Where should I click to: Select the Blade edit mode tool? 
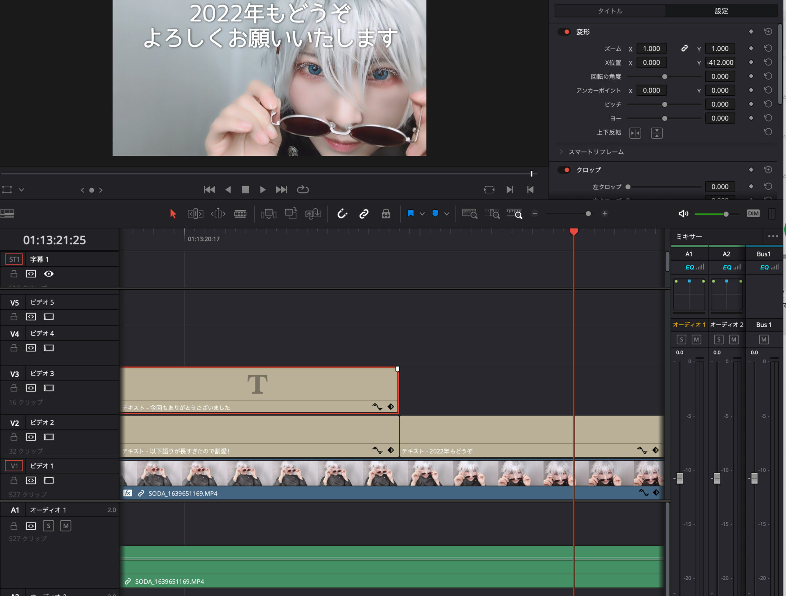pos(241,214)
